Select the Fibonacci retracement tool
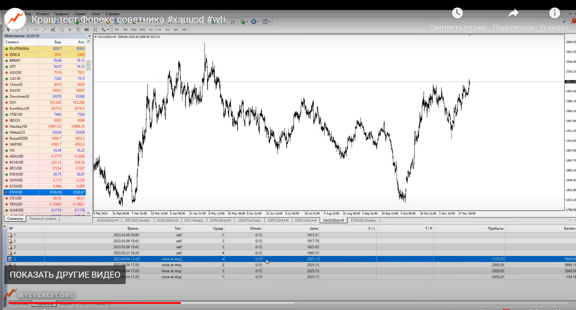 (x=62, y=30)
